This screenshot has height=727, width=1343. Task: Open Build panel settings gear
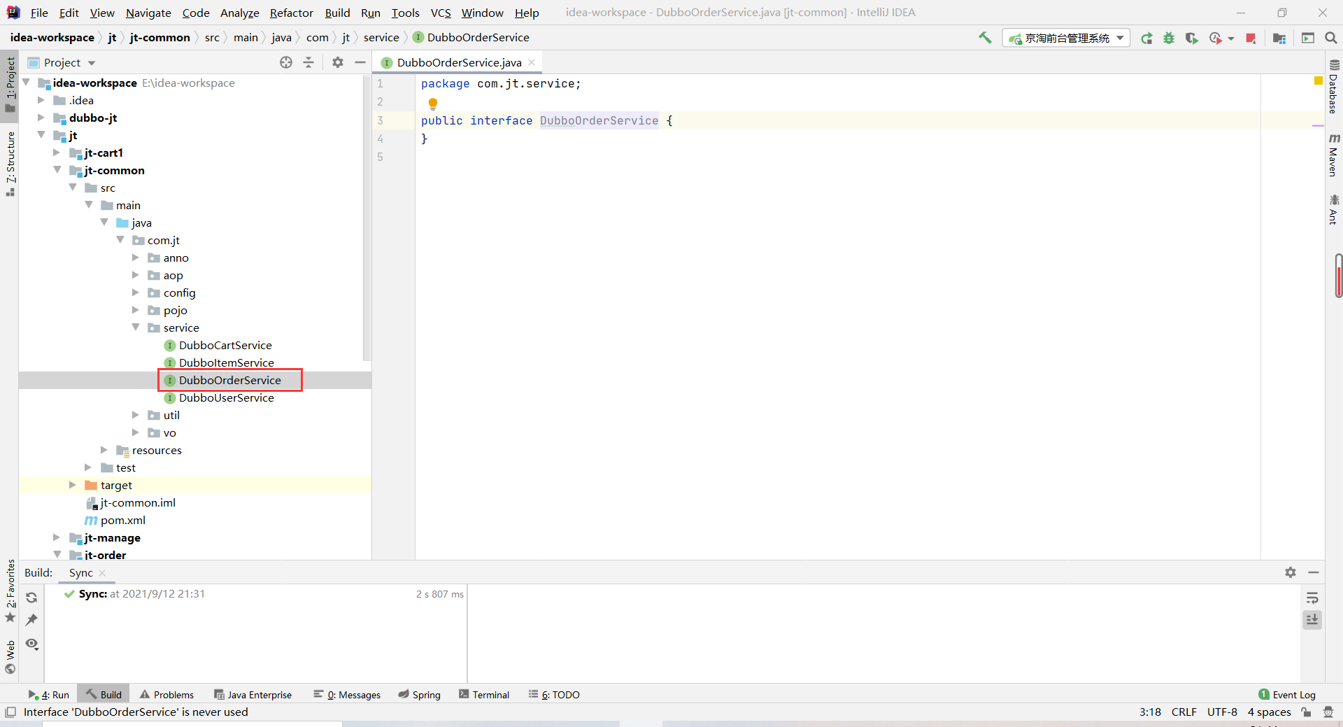(x=1291, y=572)
